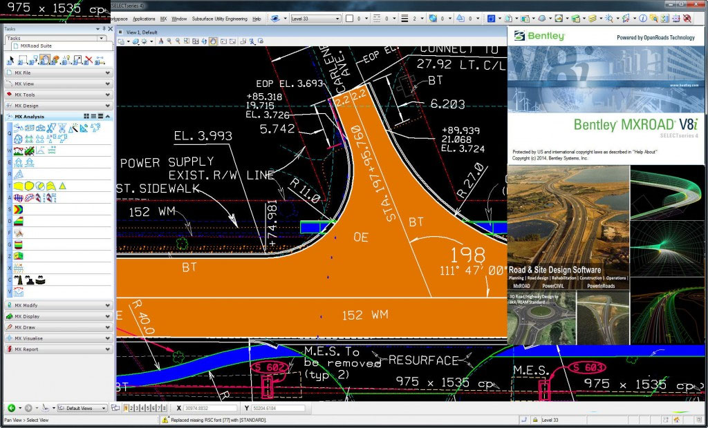This screenshot has height=428, width=708.
Task: Collapse the MX Analysis task group
Action: tap(107, 117)
